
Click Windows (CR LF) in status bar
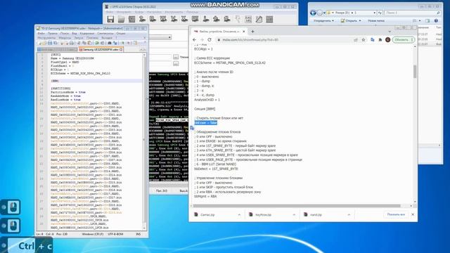coord(92,234)
